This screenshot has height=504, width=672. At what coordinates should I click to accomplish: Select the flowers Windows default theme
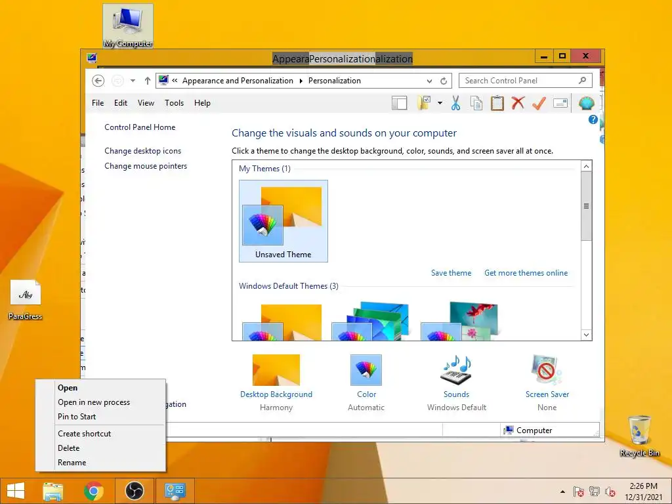459,320
